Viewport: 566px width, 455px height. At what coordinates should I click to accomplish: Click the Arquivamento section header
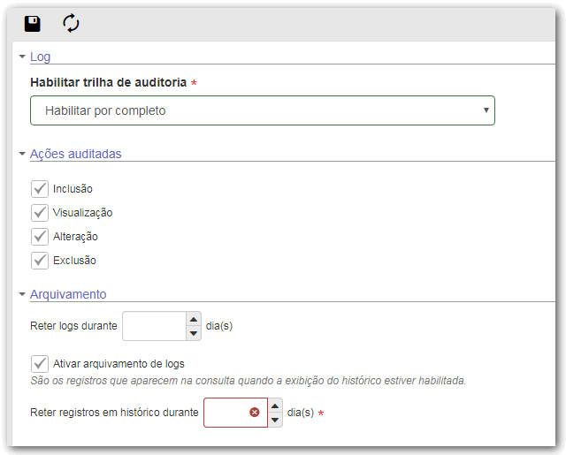tap(68, 294)
